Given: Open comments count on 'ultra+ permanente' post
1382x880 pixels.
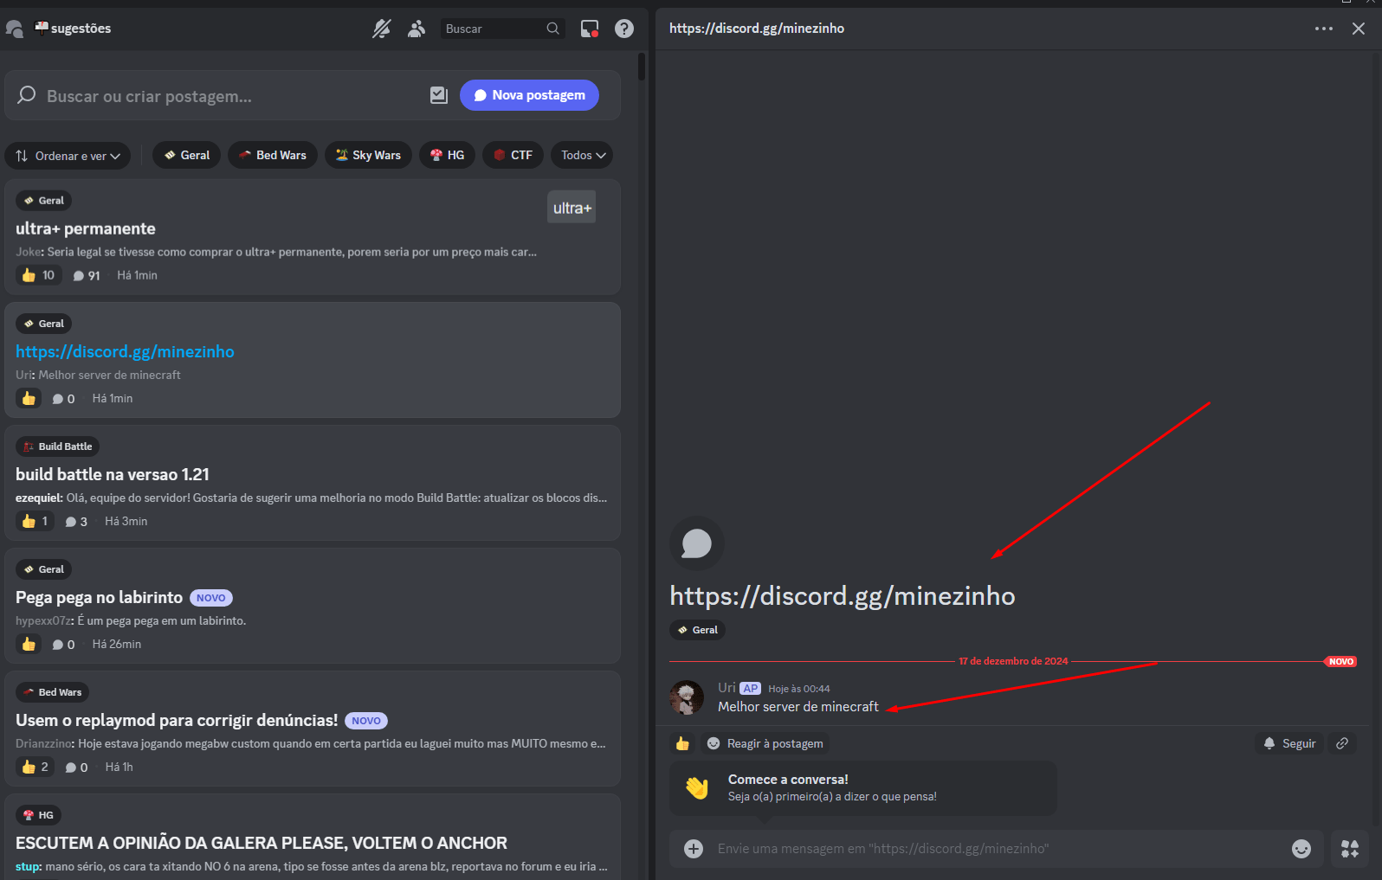Looking at the screenshot, I should pos(87,275).
